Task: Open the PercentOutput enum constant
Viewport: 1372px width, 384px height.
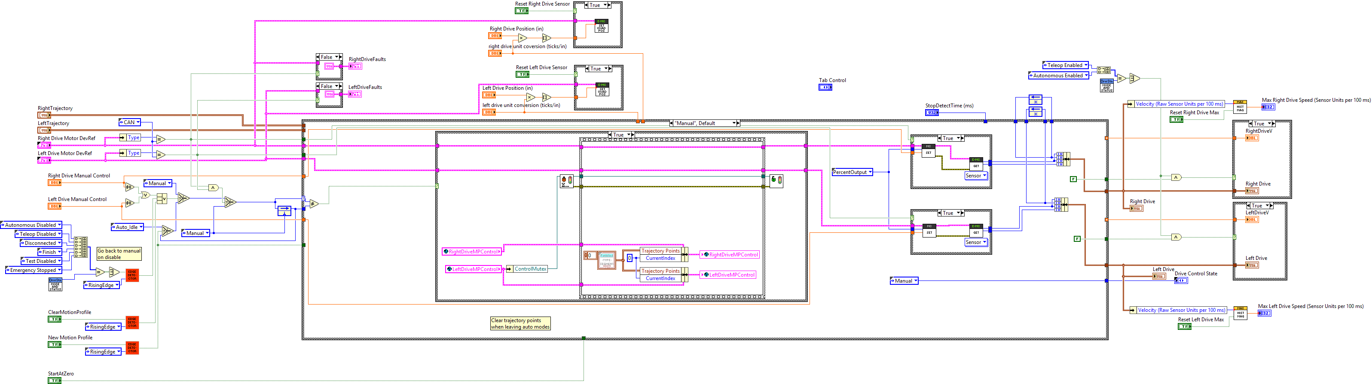Action: [x=852, y=172]
